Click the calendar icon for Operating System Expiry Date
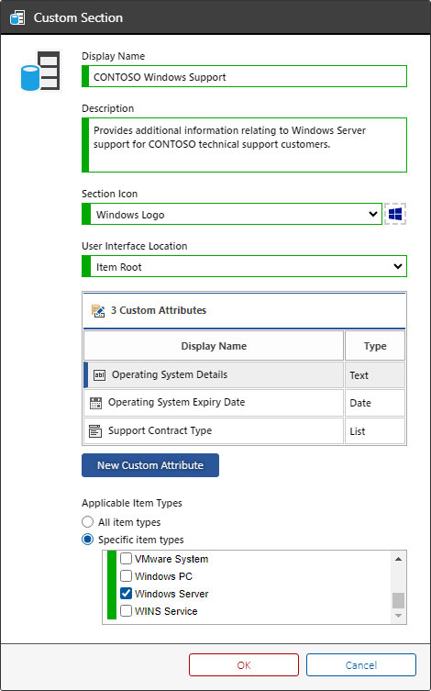 point(95,403)
